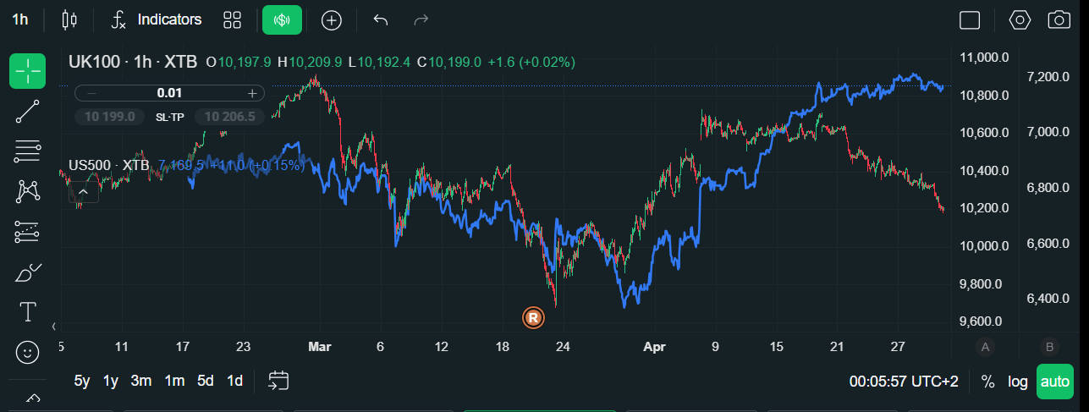Click the 0.01 volume input field
1089x412 pixels.
pos(169,93)
